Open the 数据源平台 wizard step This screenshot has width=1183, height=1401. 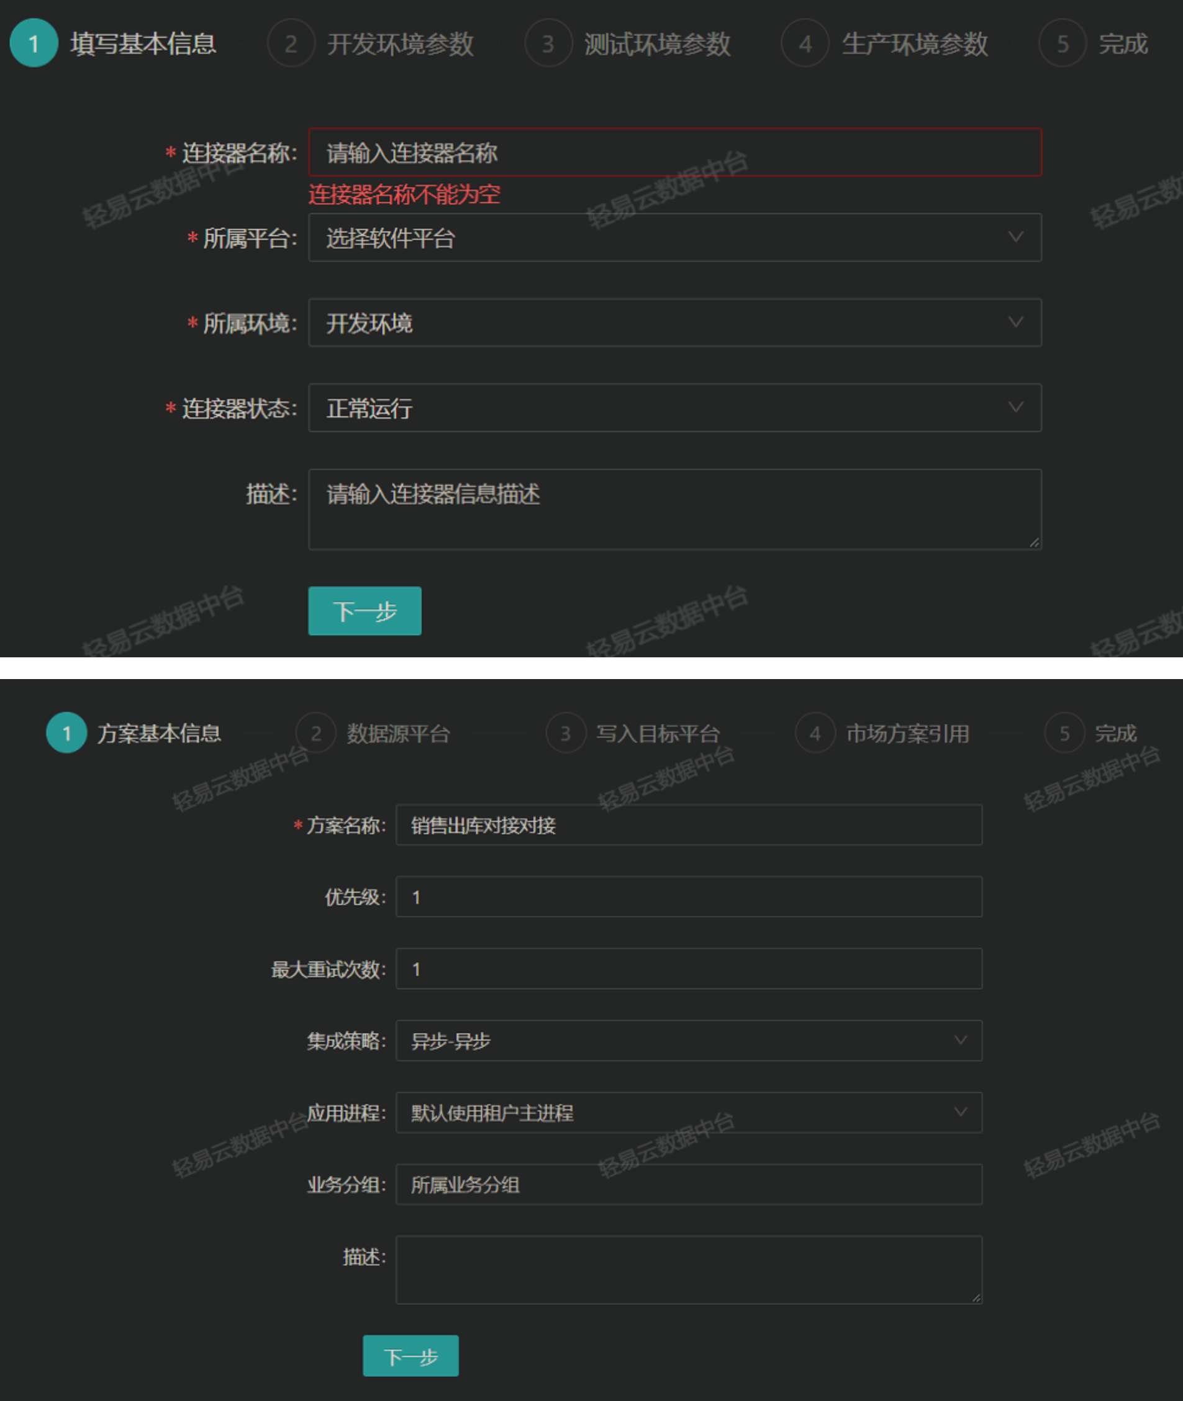pos(376,733)
